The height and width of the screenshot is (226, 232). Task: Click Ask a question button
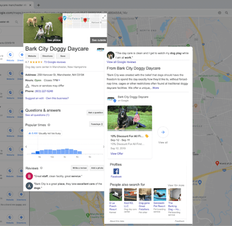[95, 112]
